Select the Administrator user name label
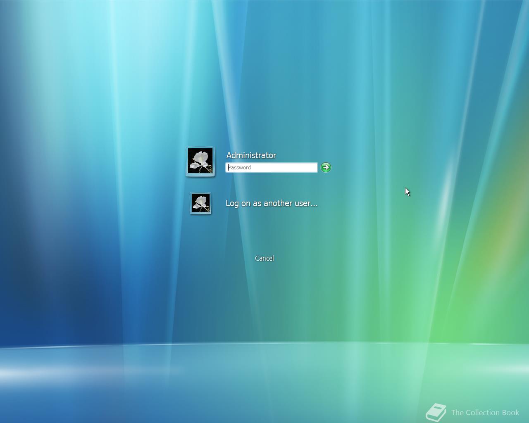Viewport: 529px width, 423px height. coord(251,155)
